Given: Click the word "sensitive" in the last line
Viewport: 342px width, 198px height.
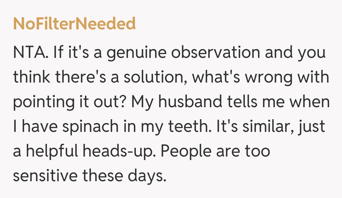Looking at the screenshot, I should (x=45, y=176).
